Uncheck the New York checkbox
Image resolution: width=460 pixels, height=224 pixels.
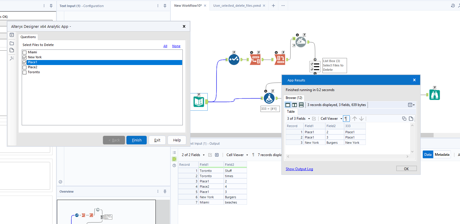pyautogui.click(x=25, y=57)
